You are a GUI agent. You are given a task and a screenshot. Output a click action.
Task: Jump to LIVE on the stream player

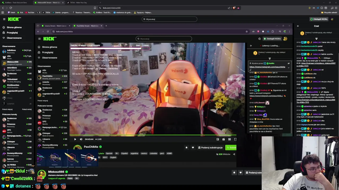(x=99, y=139)
